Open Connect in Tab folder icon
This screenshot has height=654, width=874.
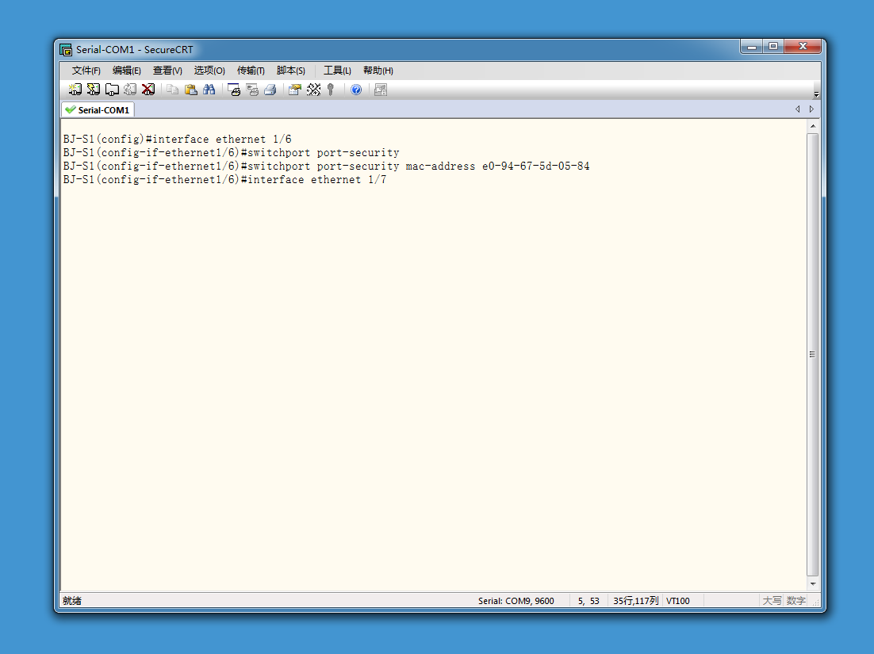tap(112, 90)
